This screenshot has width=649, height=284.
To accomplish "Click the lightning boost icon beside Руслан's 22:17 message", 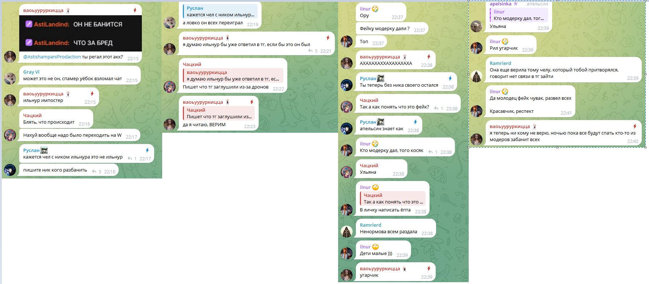I will point(147,150).
